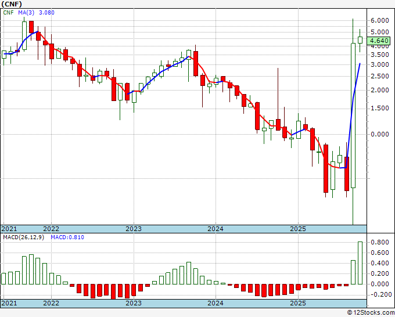Click the 1.500 price axis label
Screen dimensions: 395x317
380,108
